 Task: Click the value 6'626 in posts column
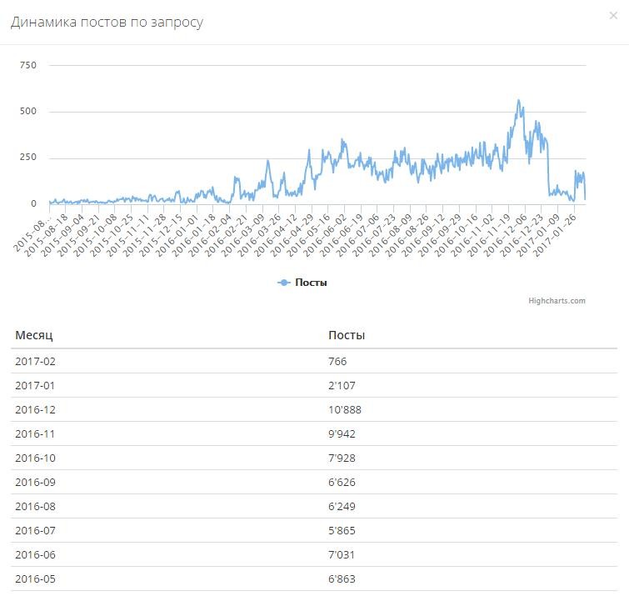[x=342, y=482]
